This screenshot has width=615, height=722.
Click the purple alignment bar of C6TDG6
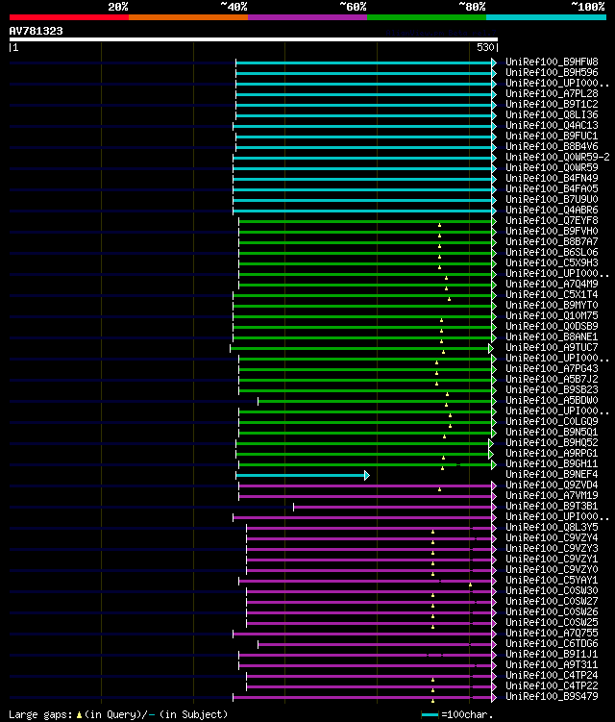(x=375, y=645)
